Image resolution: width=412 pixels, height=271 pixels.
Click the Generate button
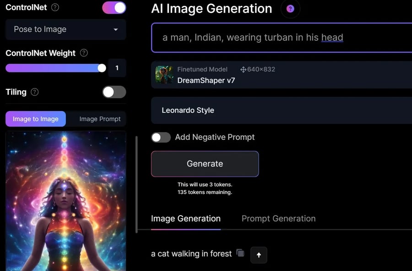(x=205, y=164)
